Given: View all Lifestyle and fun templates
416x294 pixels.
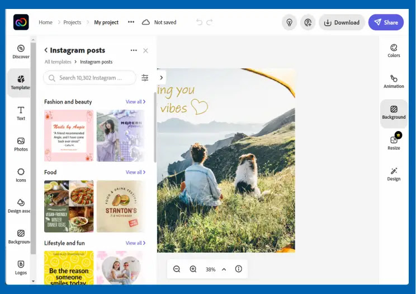Looking at the screenshot, I should coord(135,242).
